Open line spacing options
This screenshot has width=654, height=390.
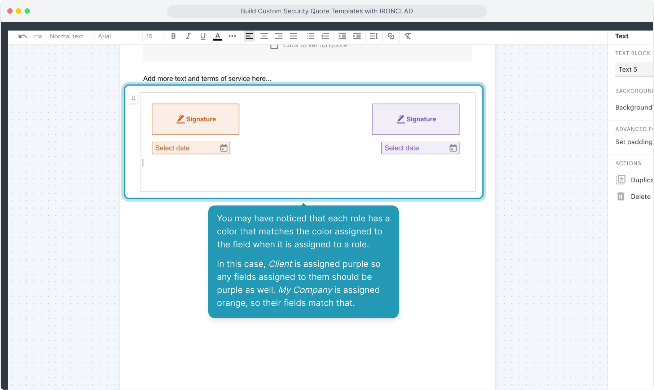pyautogui.click(x=374, y=36)
